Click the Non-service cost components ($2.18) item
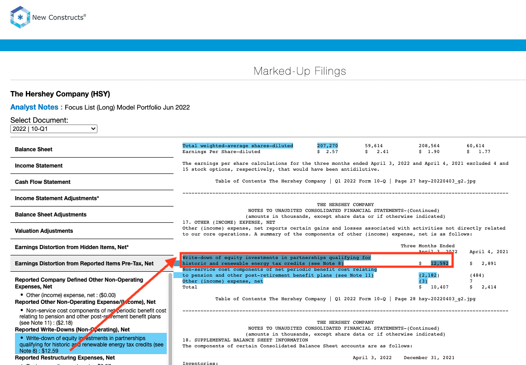The height and width of the screenshot is (365, 526). [93, 317]
